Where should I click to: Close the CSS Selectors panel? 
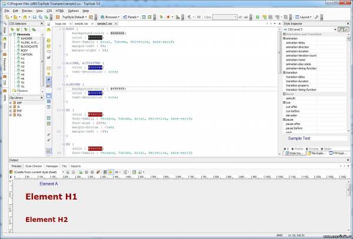point(42,24)
